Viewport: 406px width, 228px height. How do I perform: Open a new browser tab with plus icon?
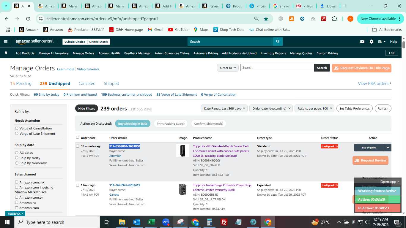point(345,6)
